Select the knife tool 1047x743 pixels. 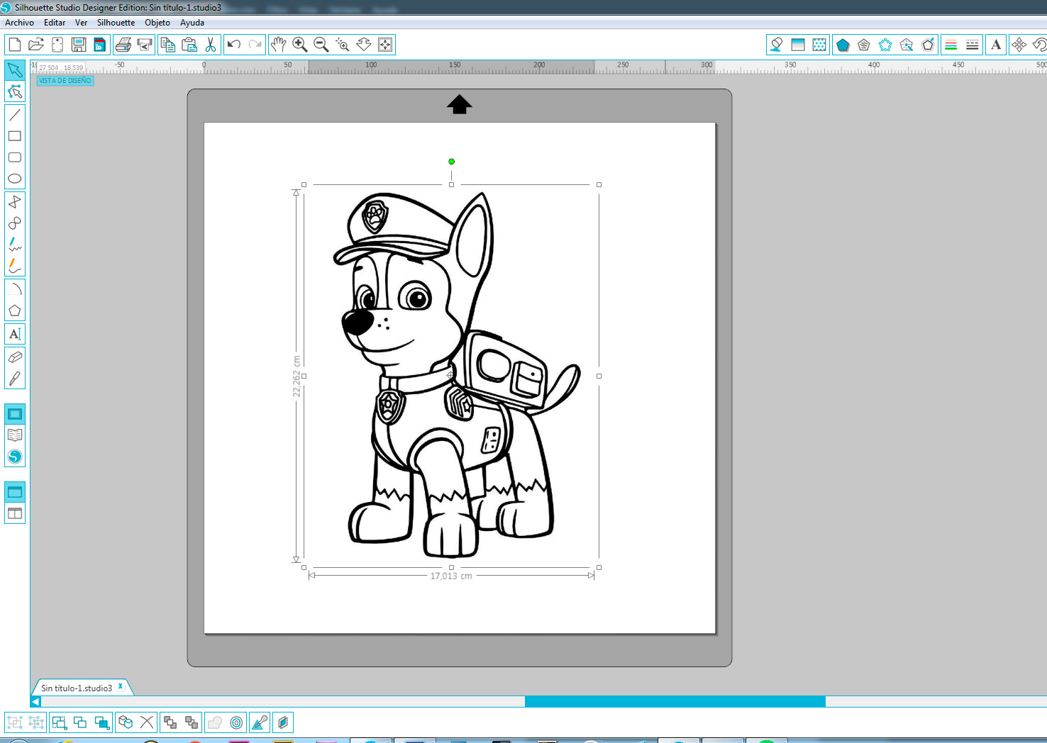point(15,379)
